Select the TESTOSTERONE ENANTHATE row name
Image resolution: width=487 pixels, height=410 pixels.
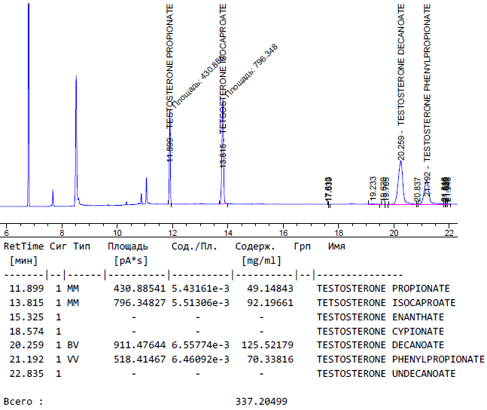[380, 317]
